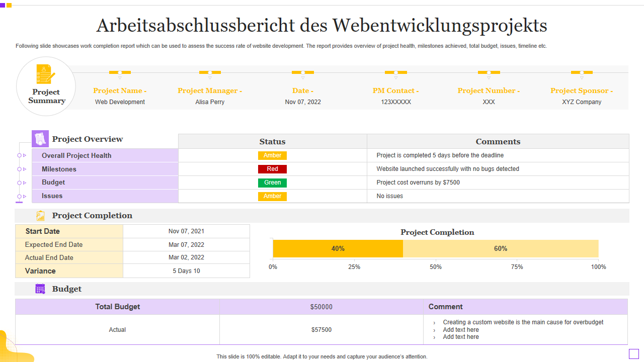
Task: Click the purple Project Overview icon
Action: 40,139
